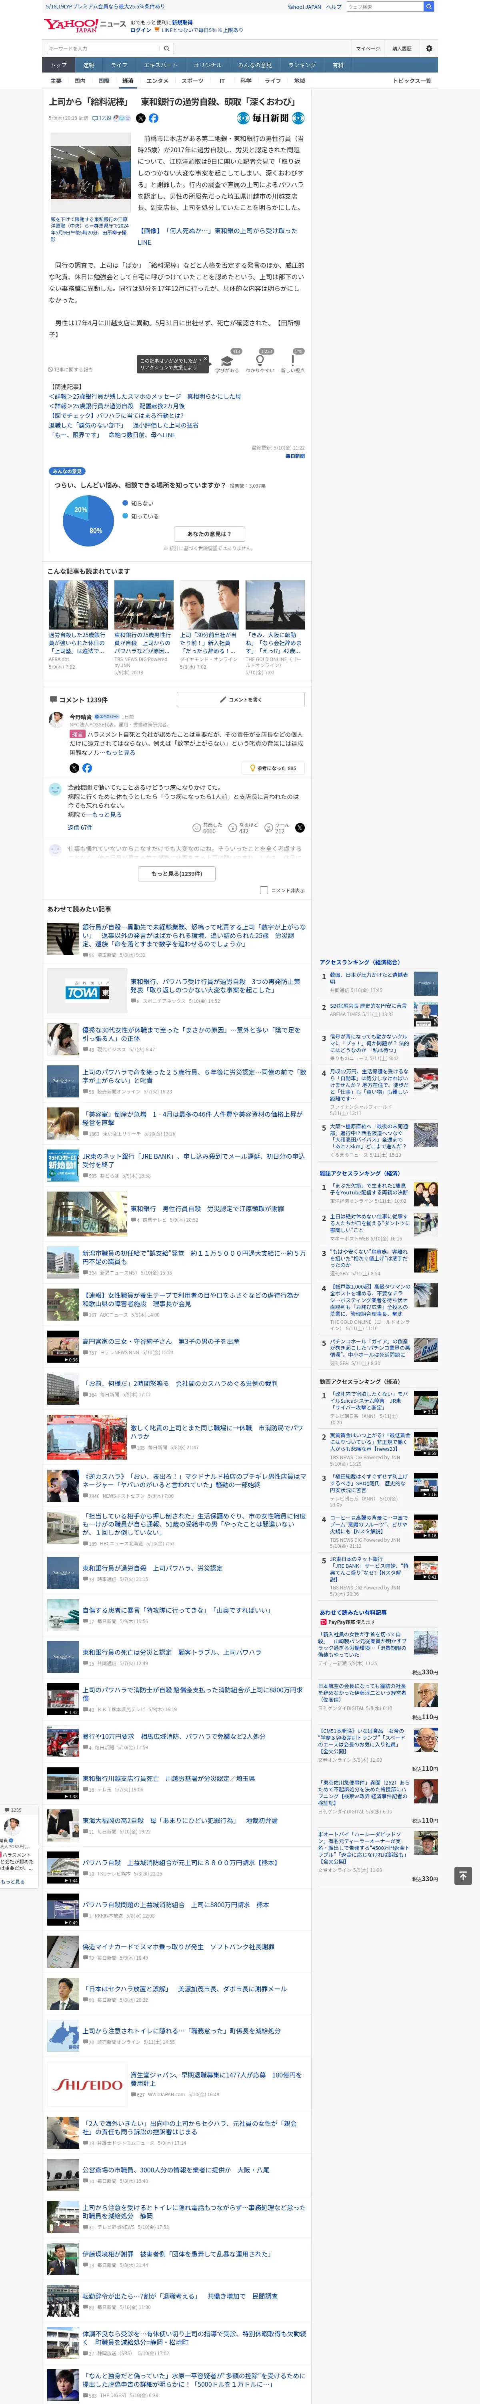480x2404 pixels.
Task: Open the settings gear icon
Action: [x=429, y=48]
